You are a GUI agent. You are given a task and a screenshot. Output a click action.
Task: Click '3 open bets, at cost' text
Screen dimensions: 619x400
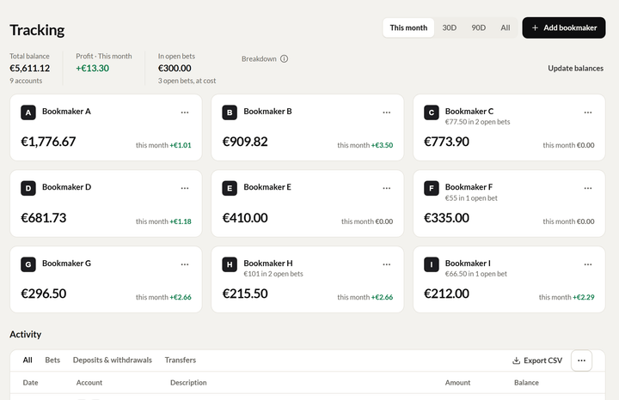tap(187, 81)
